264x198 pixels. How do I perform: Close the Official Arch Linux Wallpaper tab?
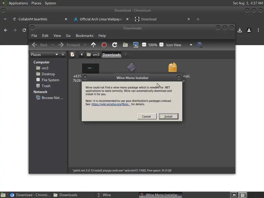coord(127,19)
